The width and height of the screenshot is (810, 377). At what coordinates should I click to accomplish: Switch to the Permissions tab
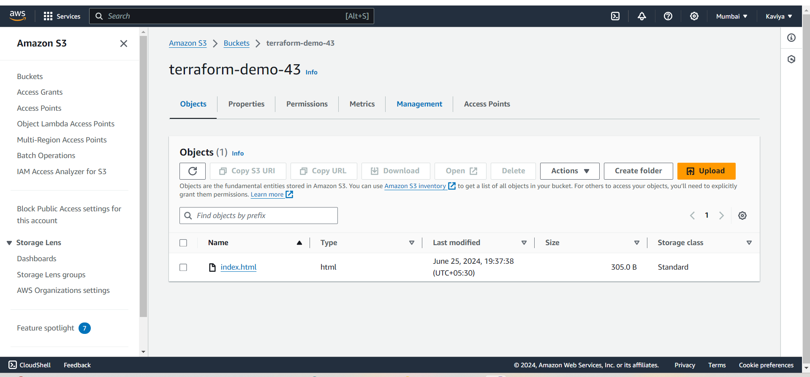tap(307, 104)
